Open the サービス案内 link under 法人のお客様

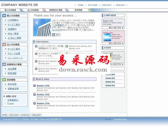pyautogui.click(x=14, y=49)
